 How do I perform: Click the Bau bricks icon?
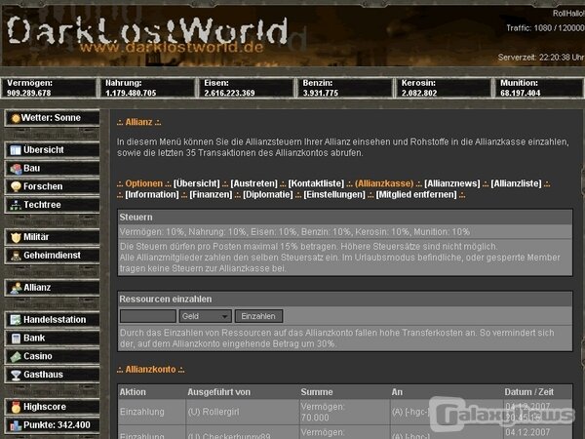pyautogui.click(x=16, y=169)
